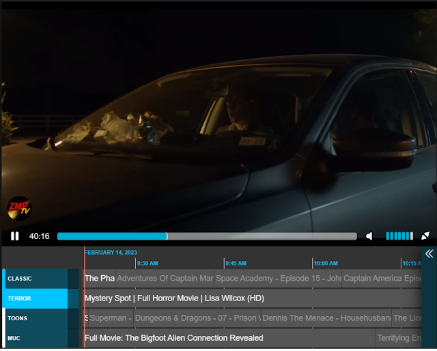Toggle fullscreen with the arrows icon
Image resolution: width=437 pixels, height=351 pixels.
pyautogui.click(x=425, y=236)
